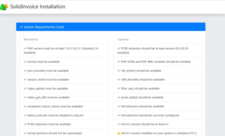Click the check icon next to json_encode() requirement
Image resolution: width=225 pixels, height=136 pixels.
point(25,71)
